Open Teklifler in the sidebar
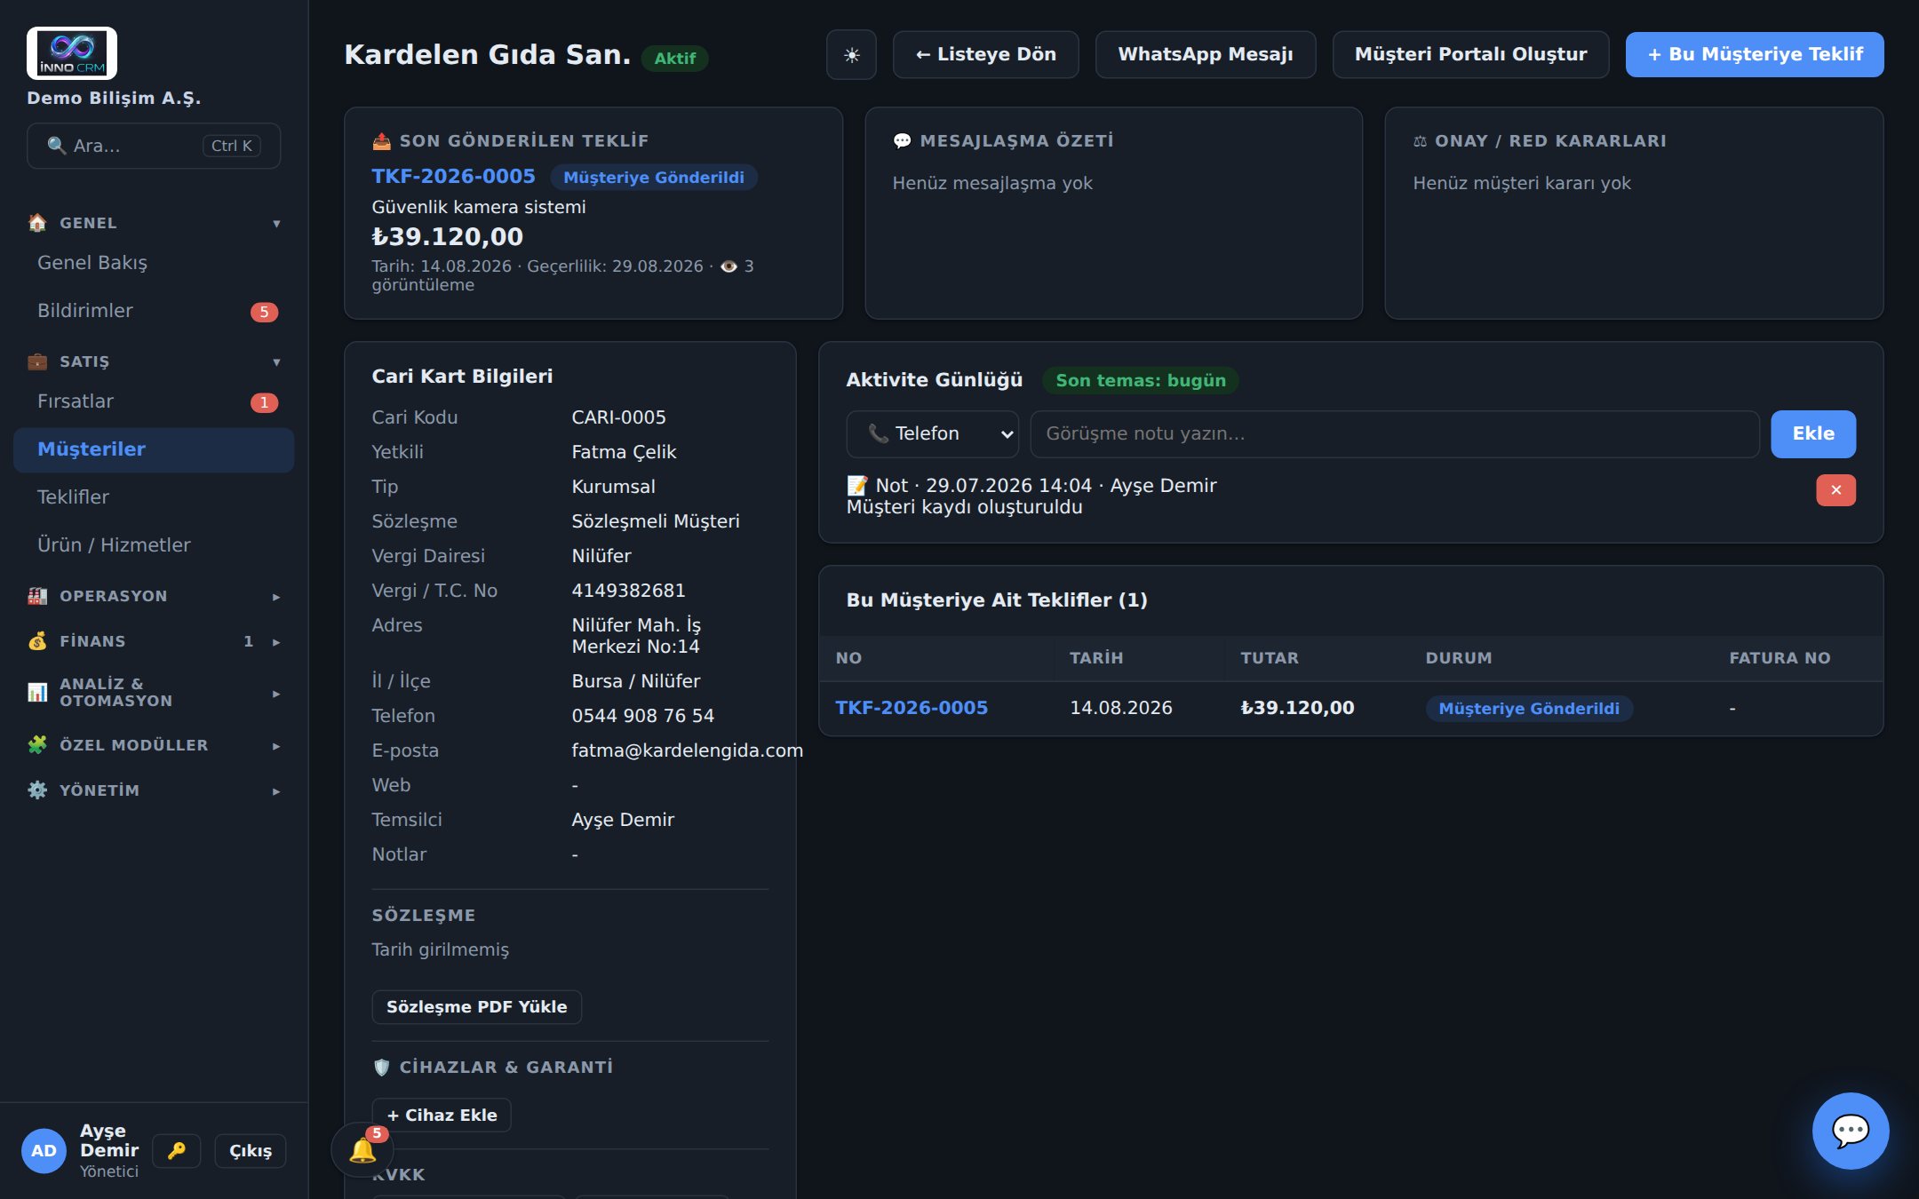Image resolution: width=1919 pixels, height=1199 pixels. pos(154,497)
